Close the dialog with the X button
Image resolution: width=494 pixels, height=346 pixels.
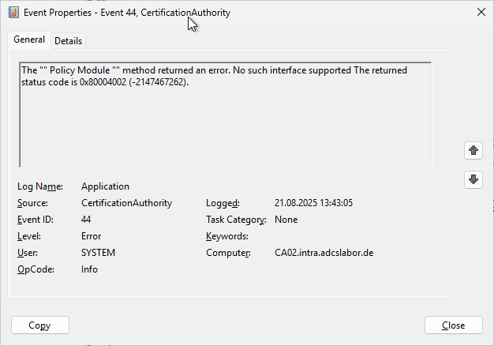point(481,12)
